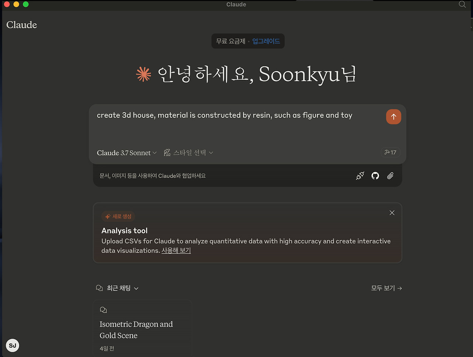Screen dimensions: 473x357
Task: Open the tools button showing 17
Action: click(x=390, y=152)
